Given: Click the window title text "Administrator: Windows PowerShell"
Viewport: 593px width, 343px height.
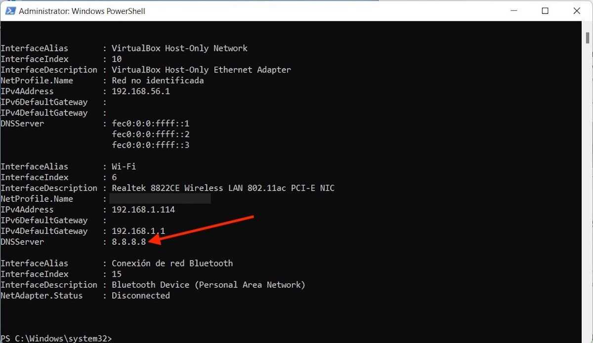Looking at the screenshot, I should pos(82,11).
